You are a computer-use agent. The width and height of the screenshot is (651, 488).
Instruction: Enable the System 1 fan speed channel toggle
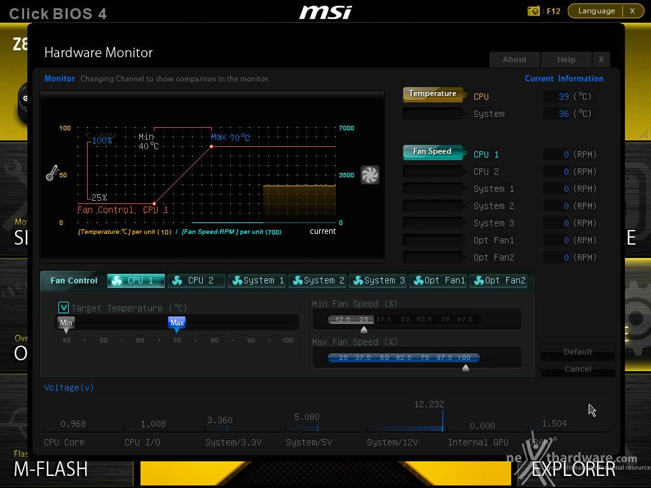pos(433,189)
